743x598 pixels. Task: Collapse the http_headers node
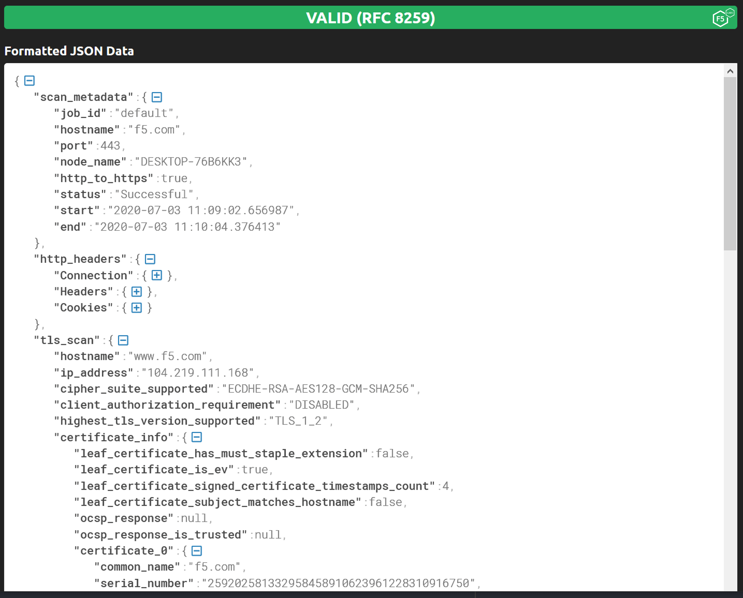pyautogui.click(x=150, y=259)
